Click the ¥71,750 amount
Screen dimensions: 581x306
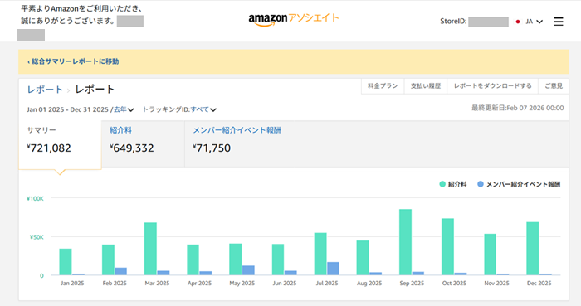[212, 148]
